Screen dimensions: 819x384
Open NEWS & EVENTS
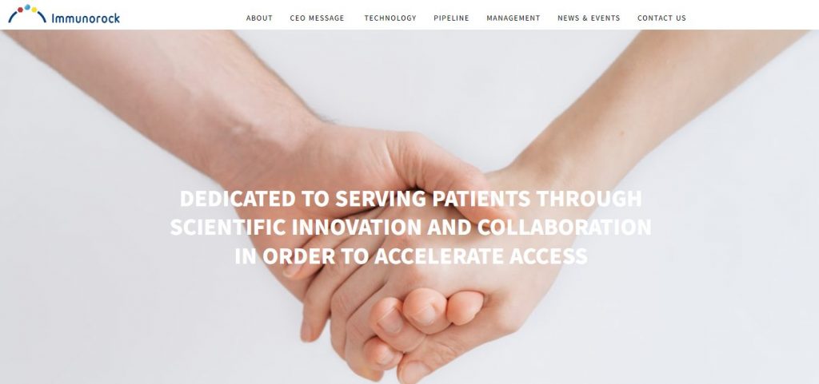point(589,18)
